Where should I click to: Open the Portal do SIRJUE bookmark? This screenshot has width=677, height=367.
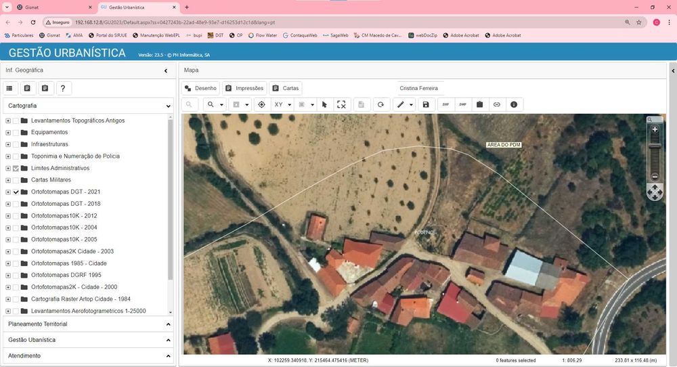(108, 35)
